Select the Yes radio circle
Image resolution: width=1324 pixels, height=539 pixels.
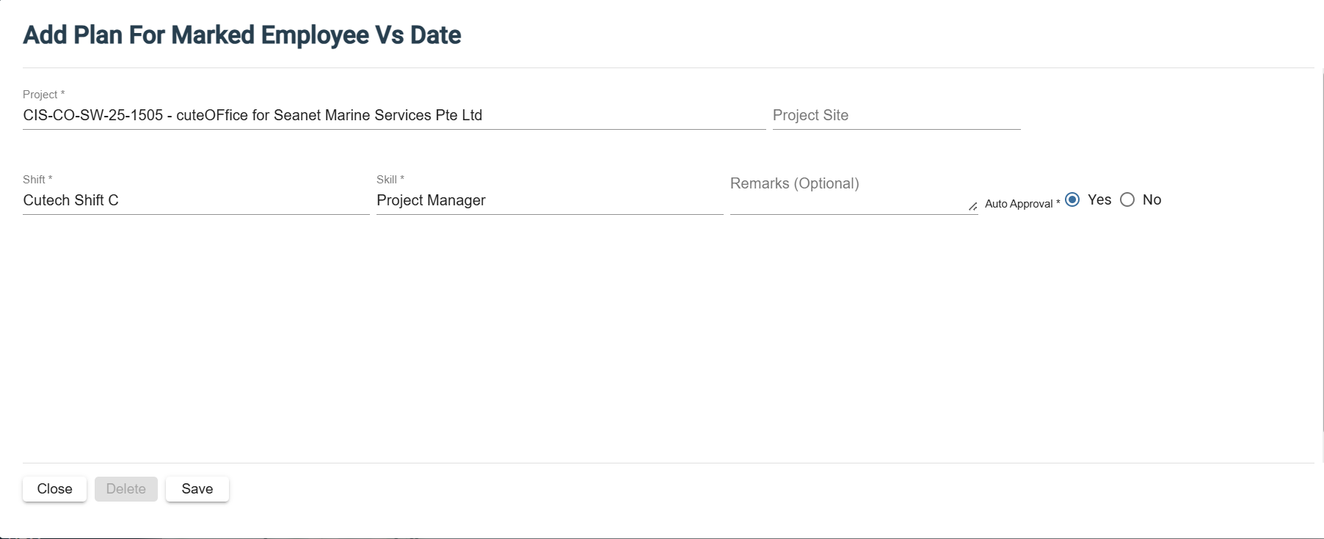point(1072,199)
